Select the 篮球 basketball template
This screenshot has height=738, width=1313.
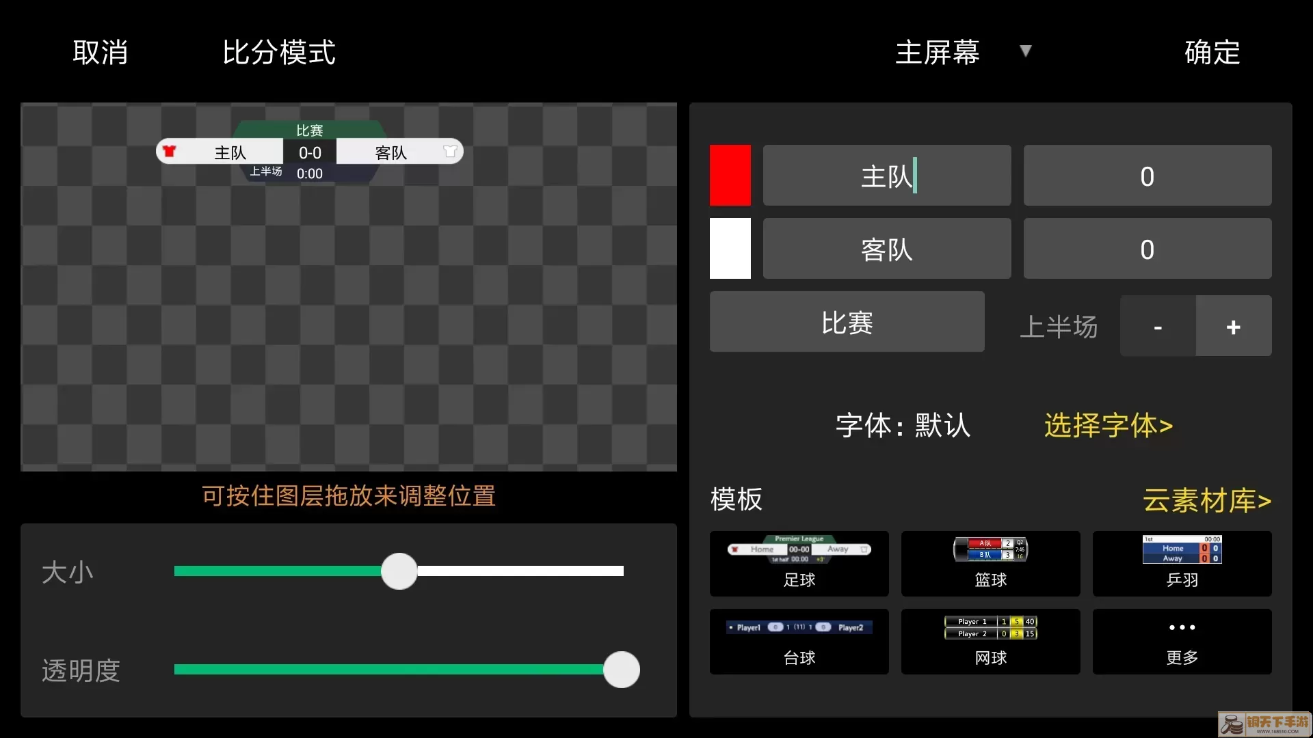(990, 563)
